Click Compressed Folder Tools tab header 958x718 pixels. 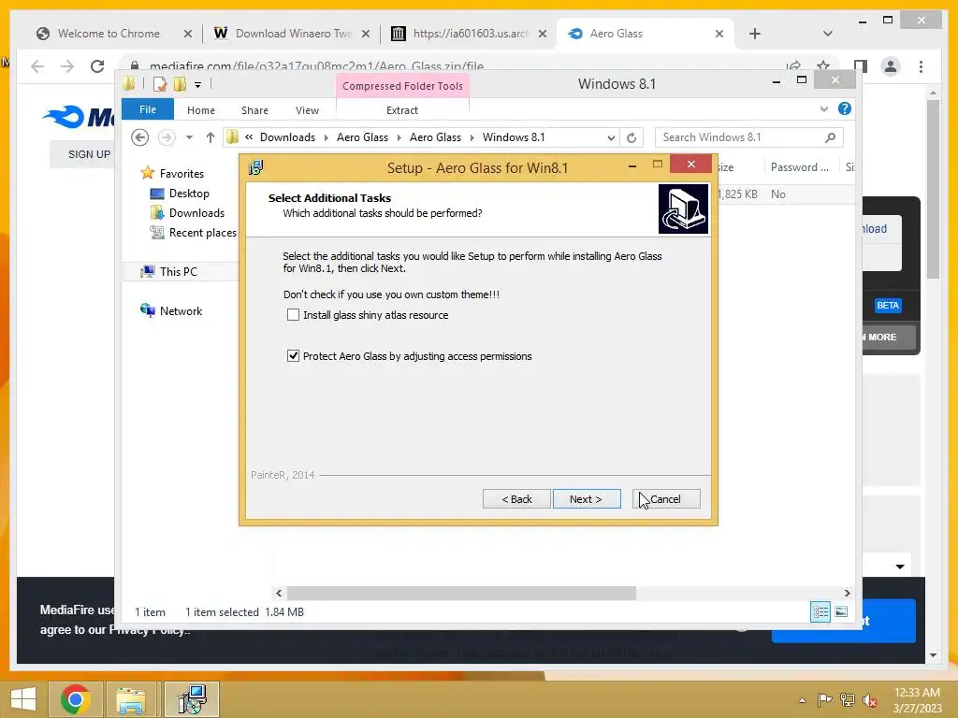pyautogui.click(x=402, y=86)
